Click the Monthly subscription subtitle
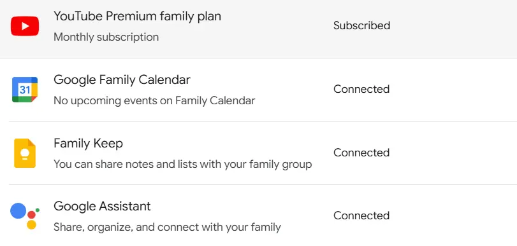 (x=106, y=37)
